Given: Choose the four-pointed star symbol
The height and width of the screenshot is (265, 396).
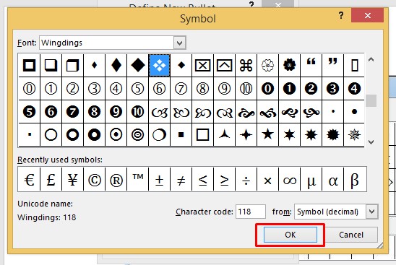Looking at the screenshot, I should pyautogui.click(x=246, y=135).
